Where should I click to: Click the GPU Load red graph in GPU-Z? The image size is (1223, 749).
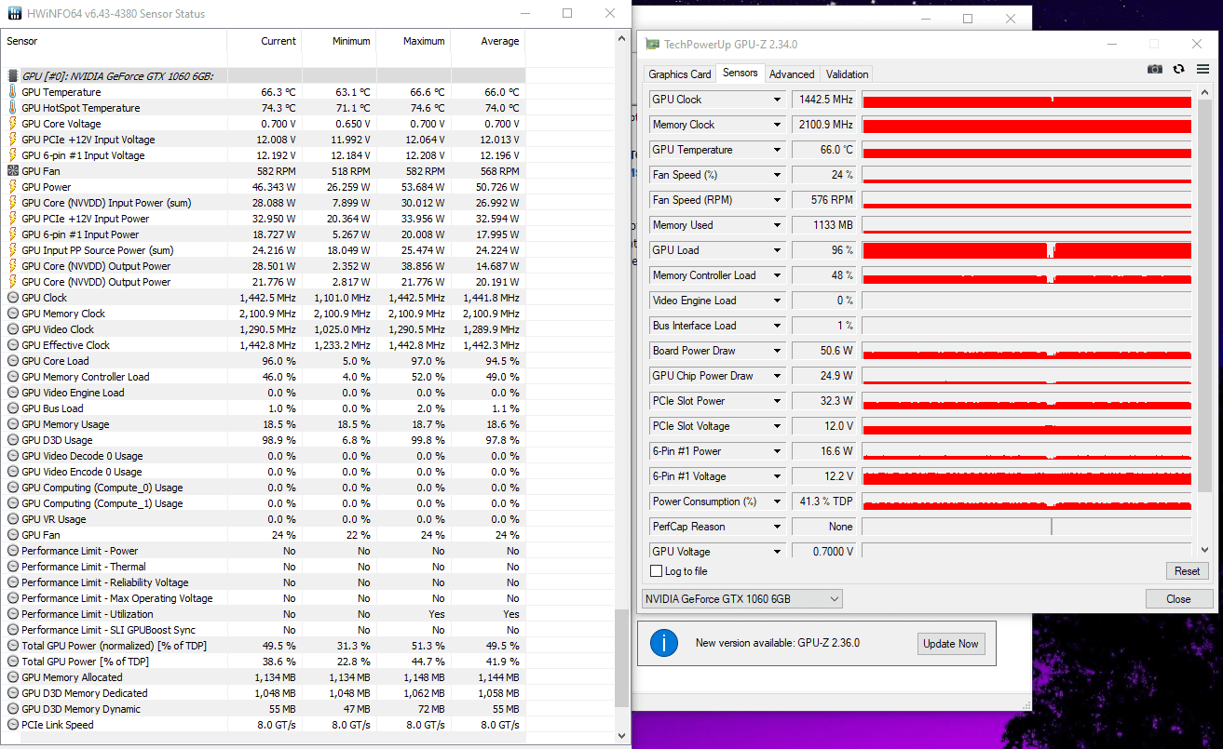1026,250
